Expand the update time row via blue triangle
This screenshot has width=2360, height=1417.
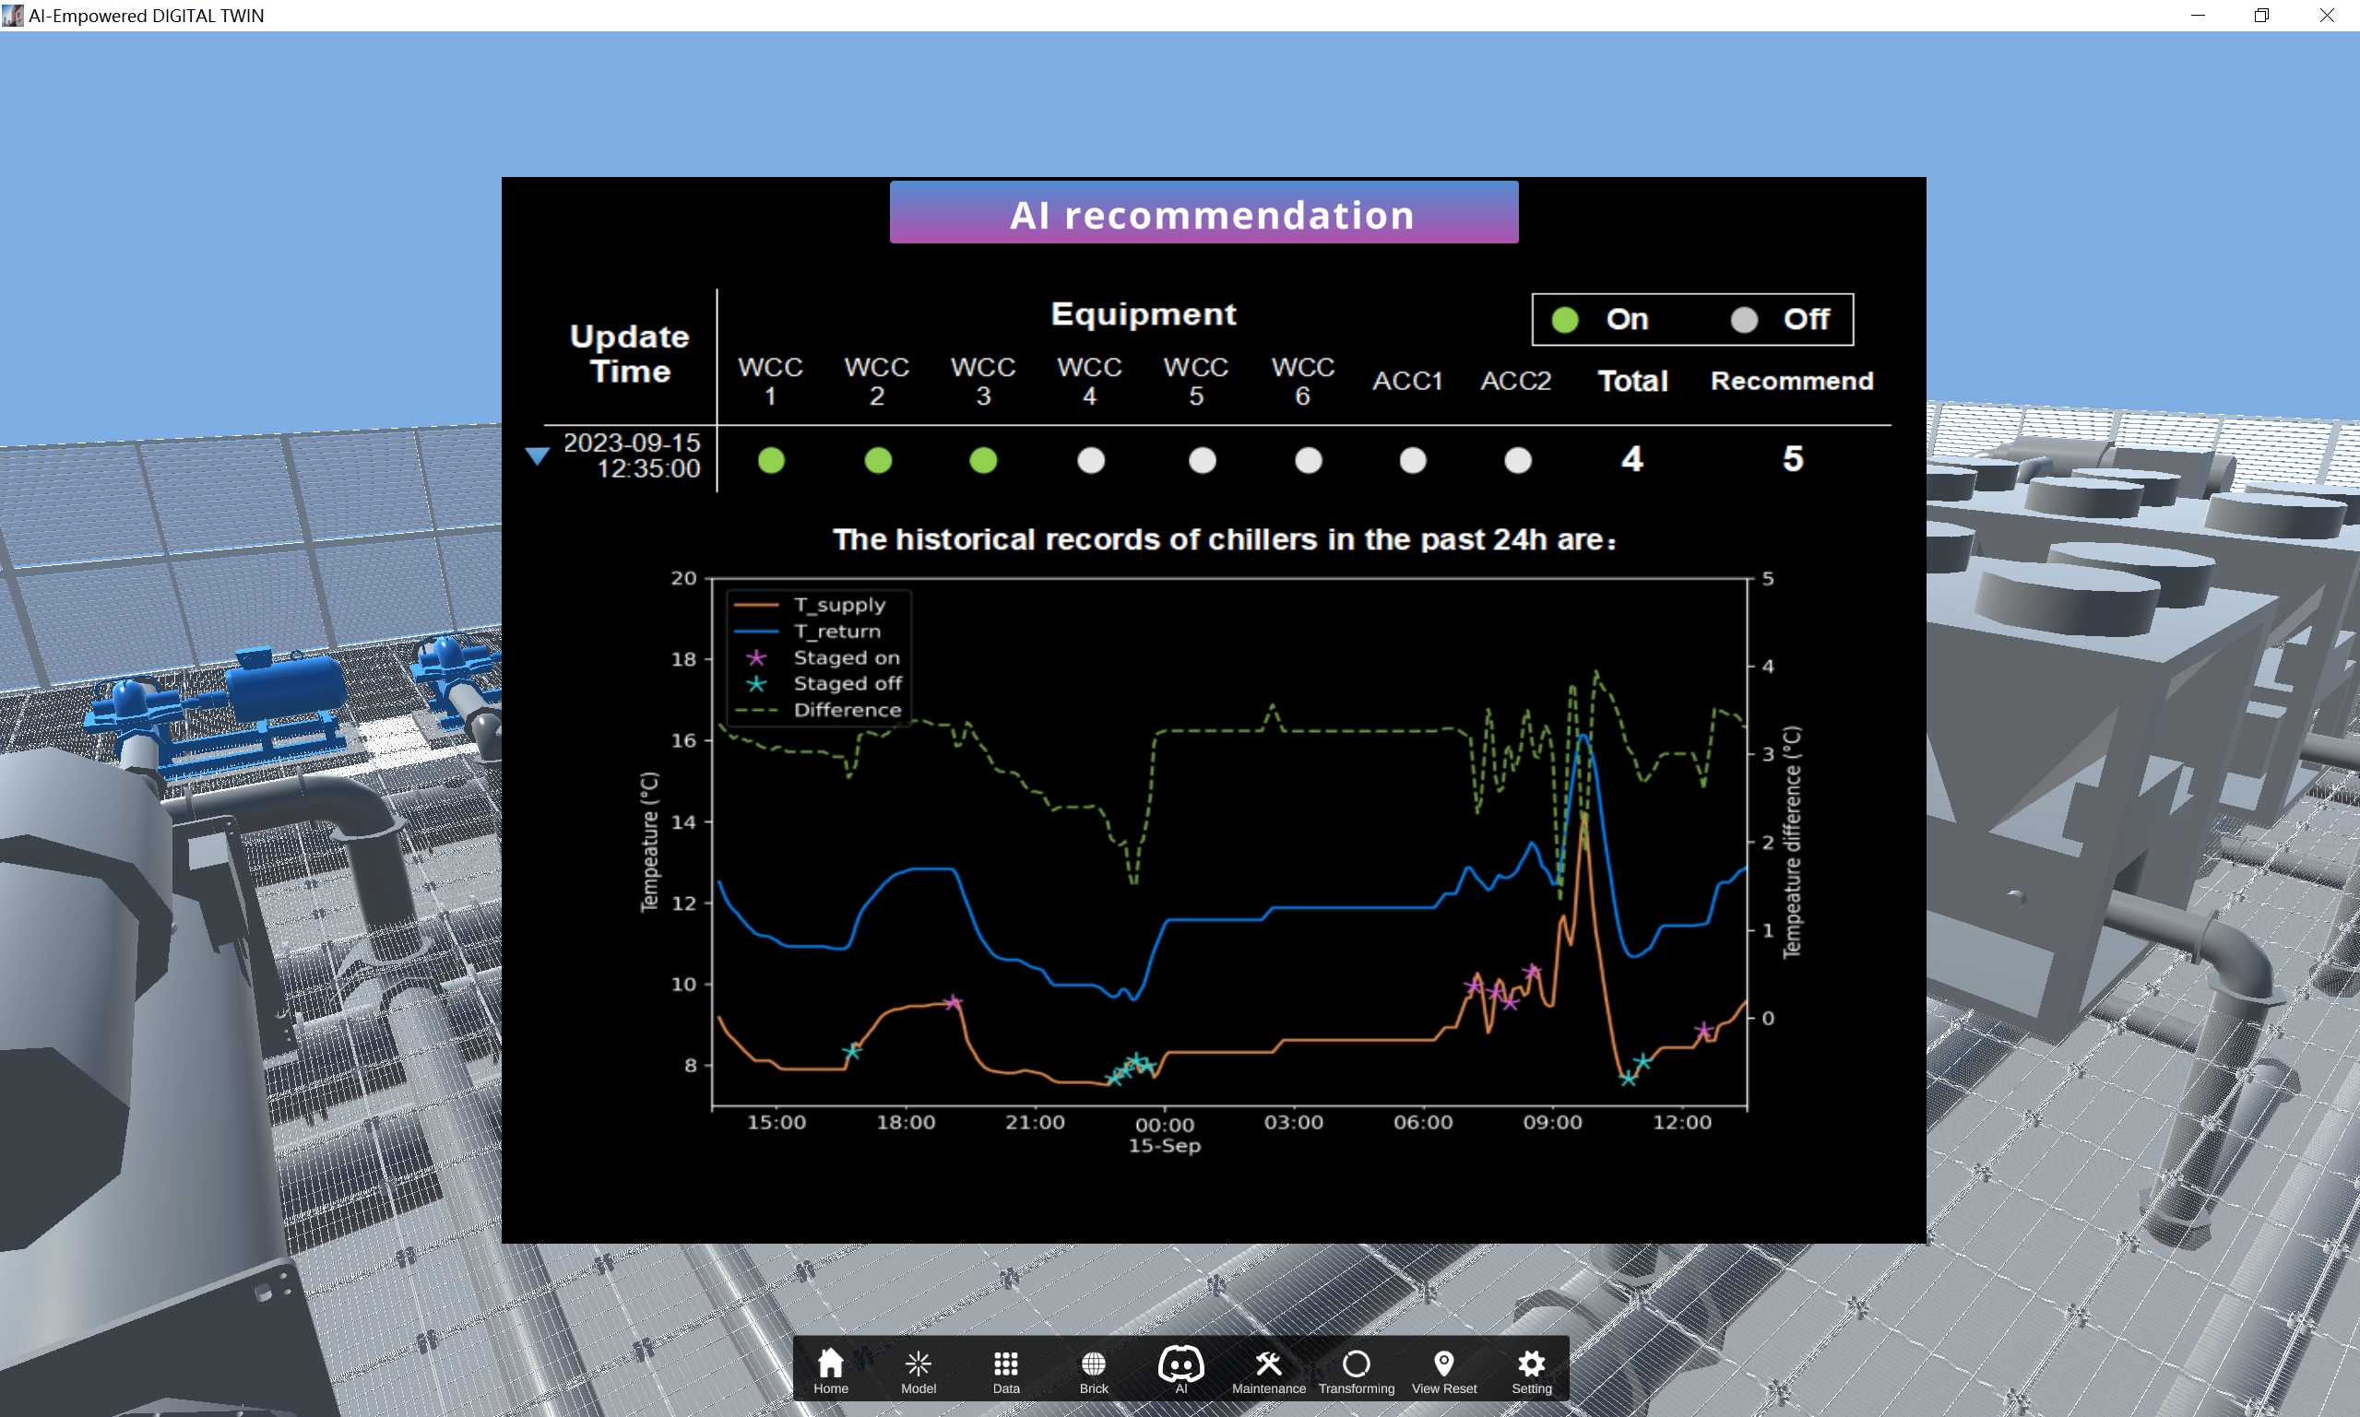click(x=536, y=456)
